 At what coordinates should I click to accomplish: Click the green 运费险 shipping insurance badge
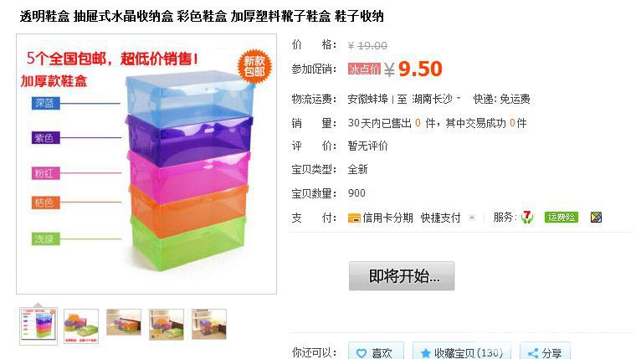click(x=562, y=217)
